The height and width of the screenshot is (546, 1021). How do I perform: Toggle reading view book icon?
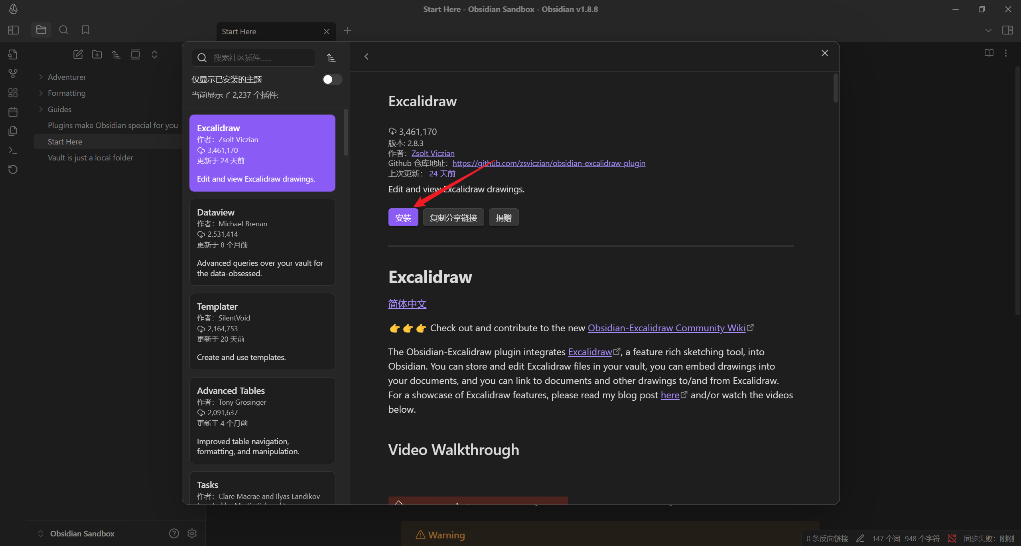click(x=989, y=53)
